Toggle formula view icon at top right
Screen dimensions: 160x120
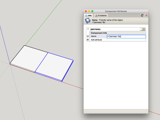pyautogui.click(x=146, y=15)
